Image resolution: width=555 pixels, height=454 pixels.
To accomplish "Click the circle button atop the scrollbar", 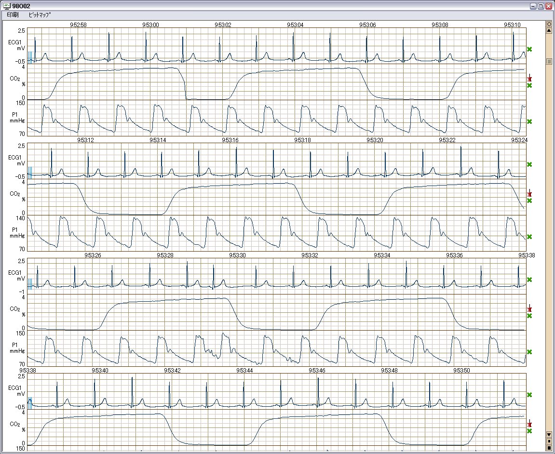I will pos(549,24).
